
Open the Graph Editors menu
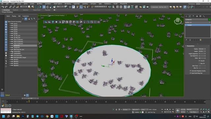(x=58, y=4)
